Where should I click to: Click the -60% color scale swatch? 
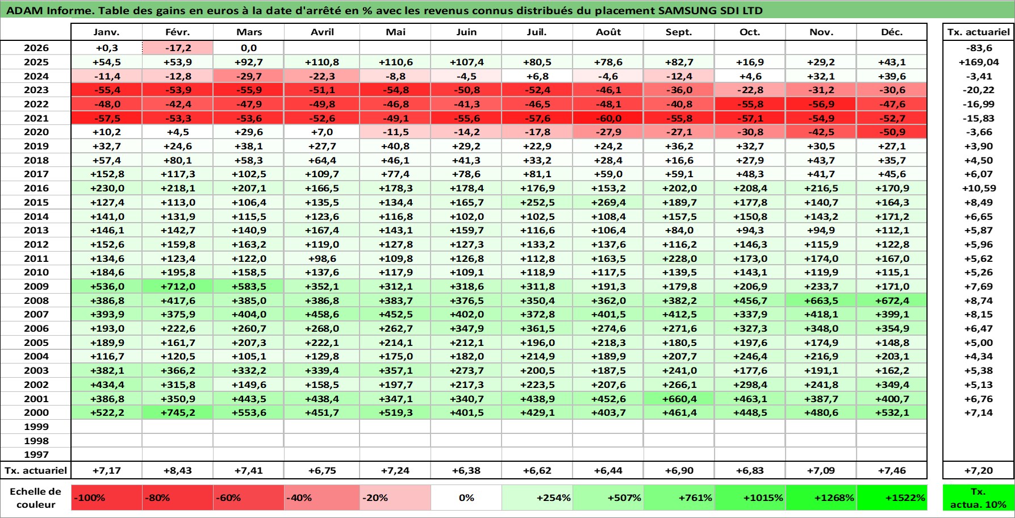coord(249,498)
